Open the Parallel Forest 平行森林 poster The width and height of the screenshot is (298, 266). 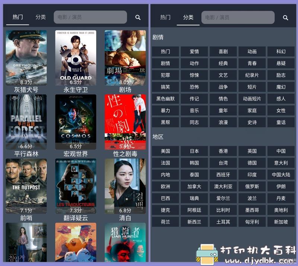(x=26, y=122)
